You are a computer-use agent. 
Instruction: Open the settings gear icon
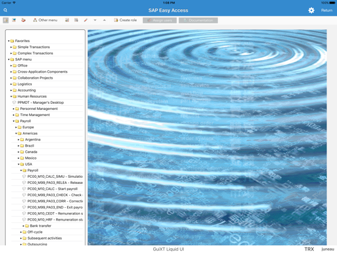(x=311, y=10)
